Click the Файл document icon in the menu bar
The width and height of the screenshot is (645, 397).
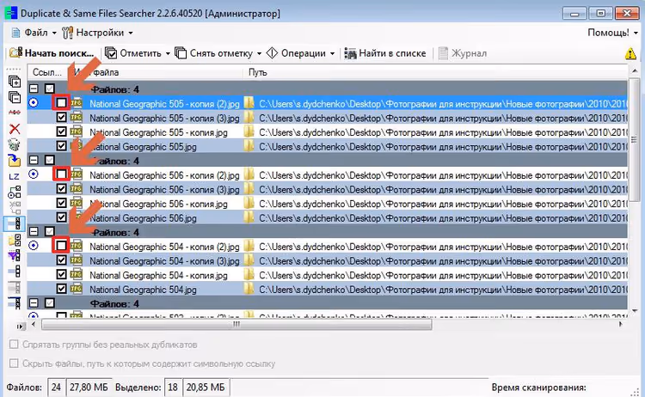pyautogui.click(x=15, y=33)
